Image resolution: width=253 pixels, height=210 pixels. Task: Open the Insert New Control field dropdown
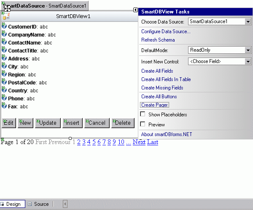coord(248,61)
